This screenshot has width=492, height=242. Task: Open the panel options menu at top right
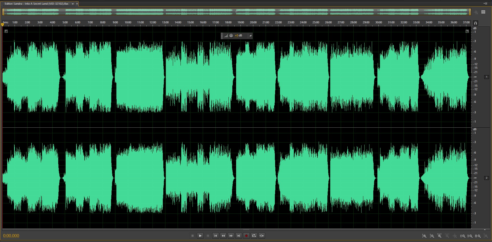click(485, 4)
